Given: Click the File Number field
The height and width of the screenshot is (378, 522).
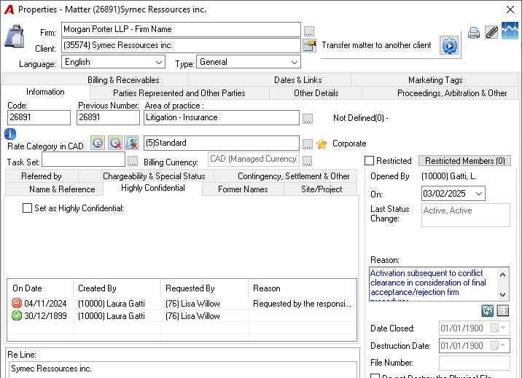Looking at the screenshot, I should click(475, 363).
